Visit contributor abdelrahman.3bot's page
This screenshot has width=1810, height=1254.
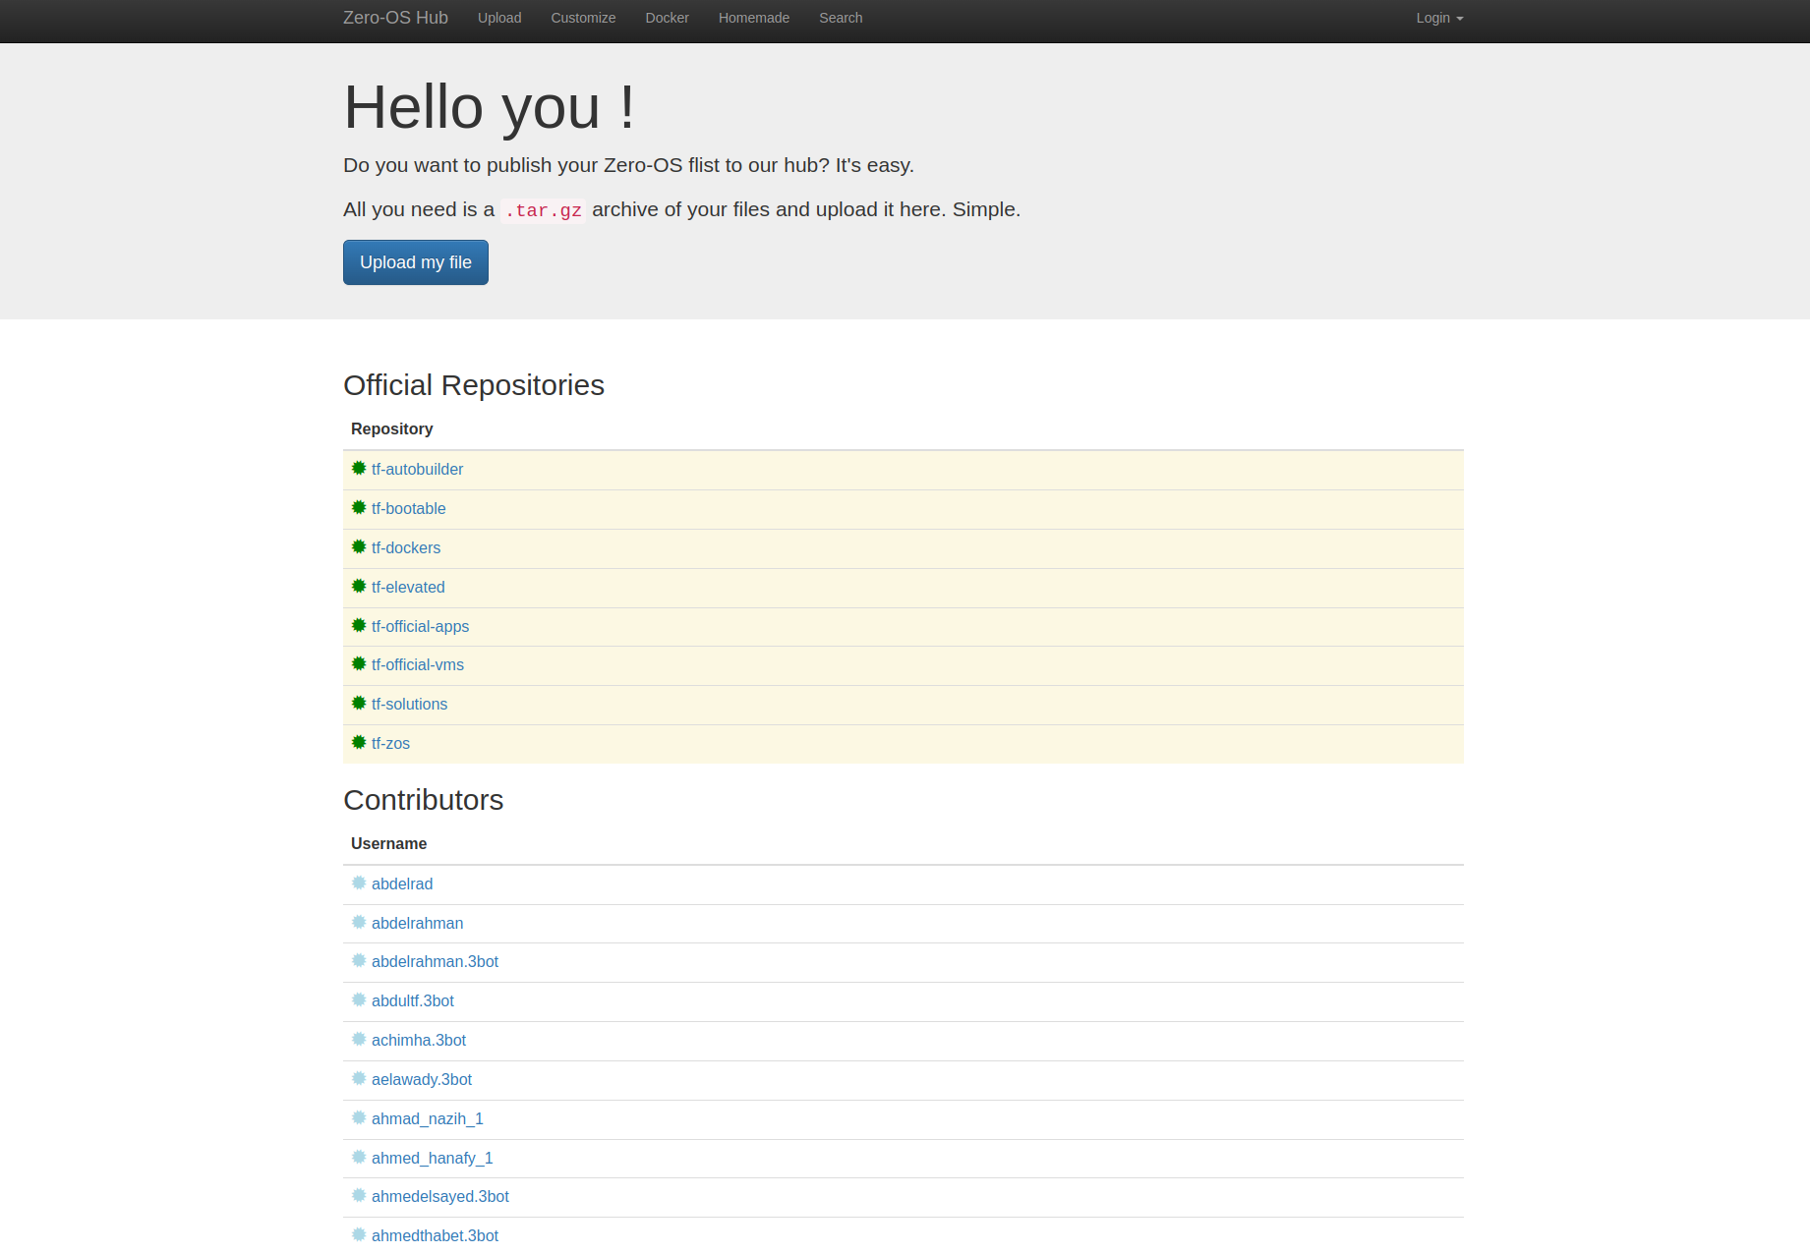pyautogui.click(x=435, y=962)
